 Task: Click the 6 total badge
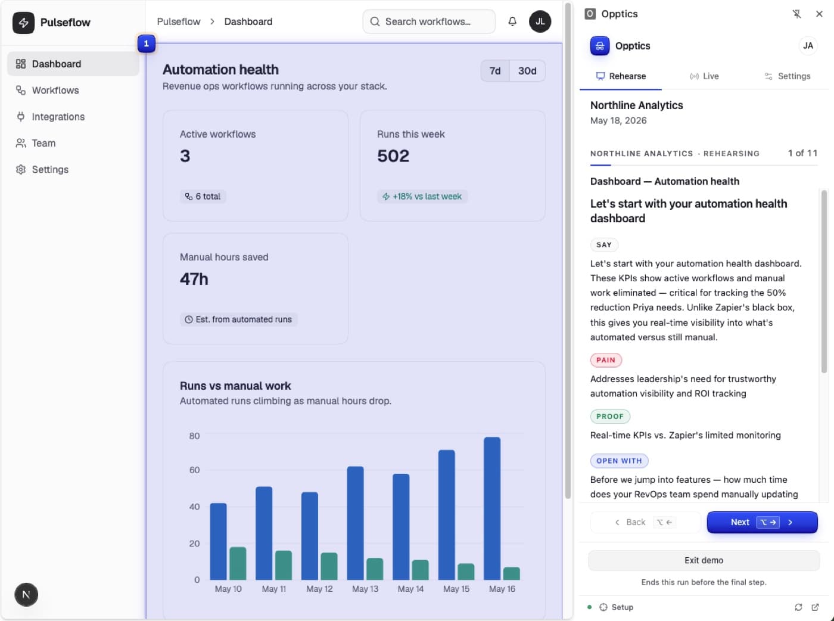203,196
